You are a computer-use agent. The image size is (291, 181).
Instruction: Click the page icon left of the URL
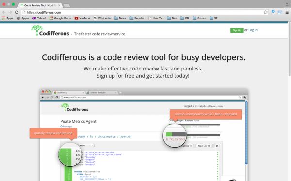coord(24,12)
